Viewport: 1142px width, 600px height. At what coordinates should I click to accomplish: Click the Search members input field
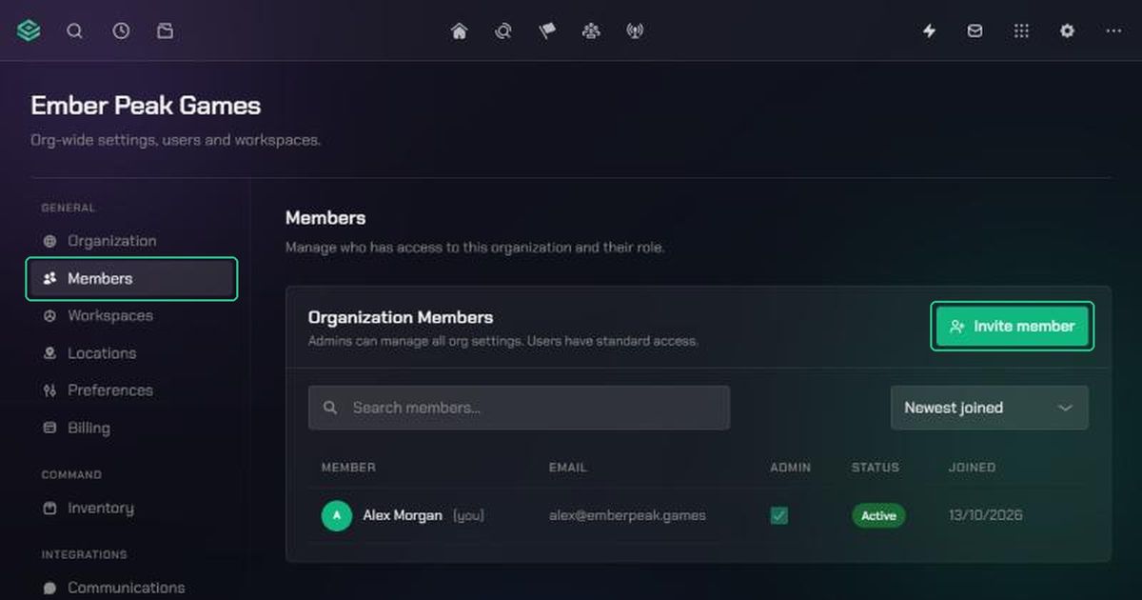(x=519, y=408)
